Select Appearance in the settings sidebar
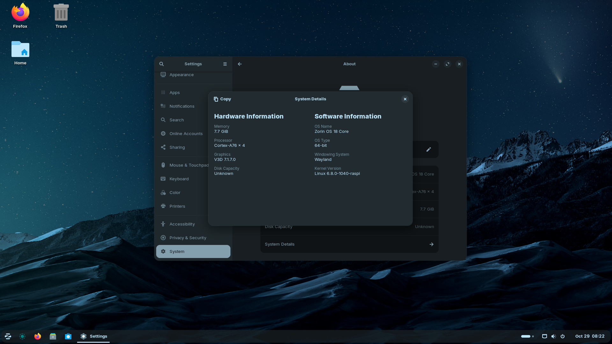 [x=181, y=75]
